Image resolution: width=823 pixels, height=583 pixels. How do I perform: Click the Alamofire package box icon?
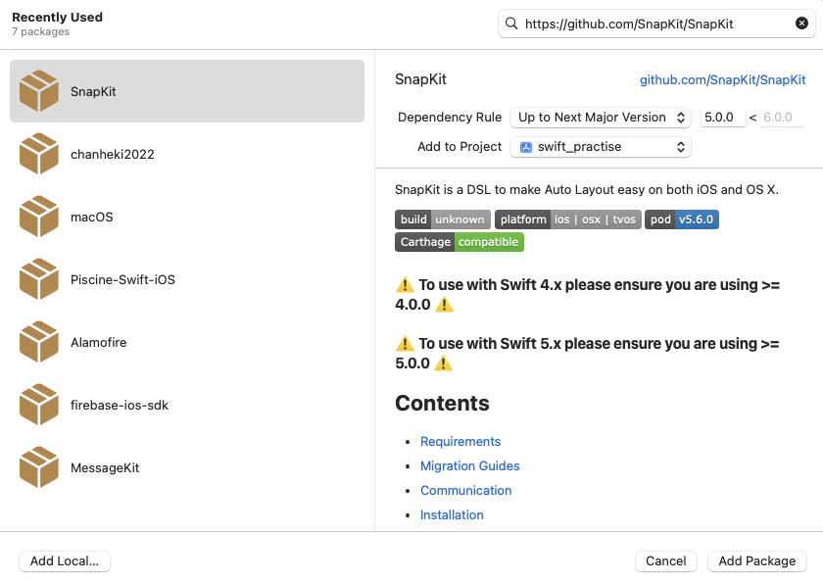click(39, 342)
